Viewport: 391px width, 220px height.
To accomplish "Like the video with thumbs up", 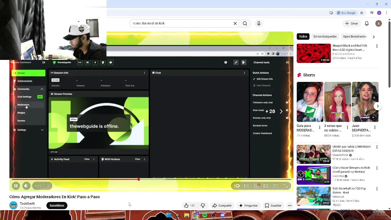I will click(189, 206).
